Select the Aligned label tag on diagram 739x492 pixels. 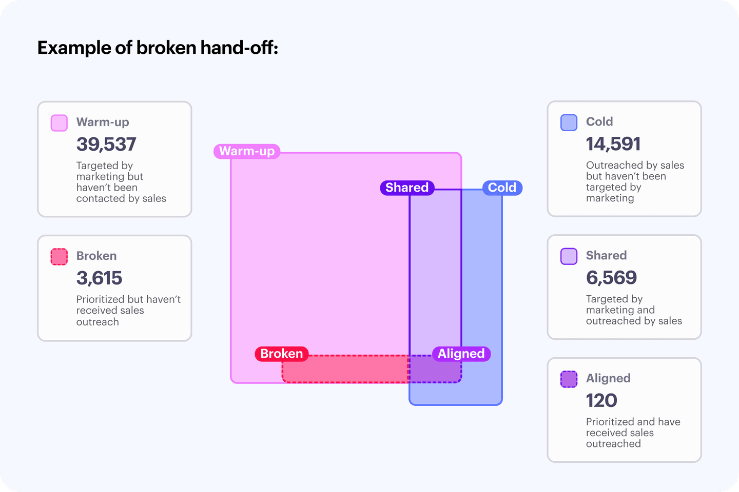tap(461, 354)
